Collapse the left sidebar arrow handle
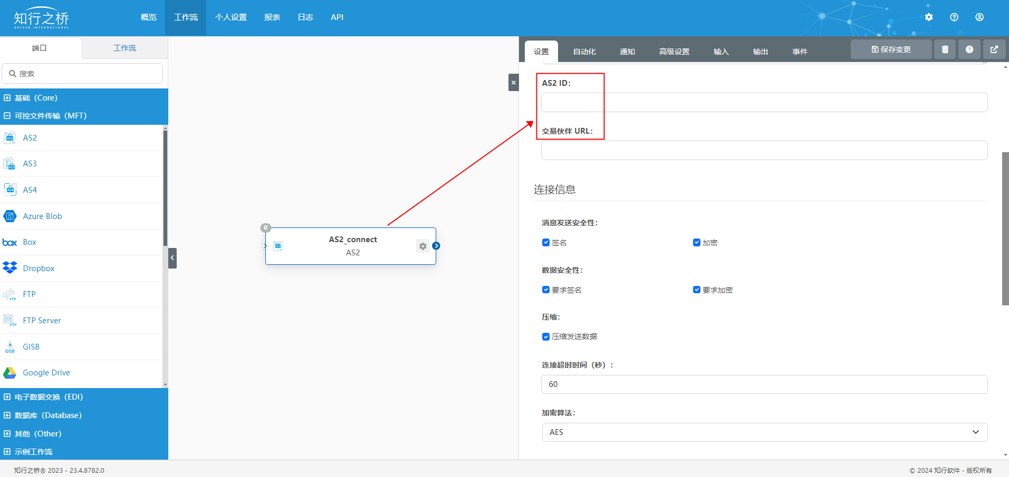The image size is (1009, 477). coord(172,258)
